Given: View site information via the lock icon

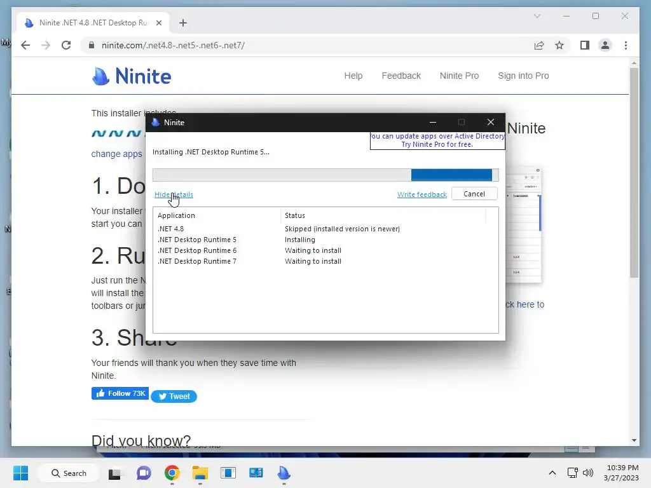Looking at the screenshot, I should click(x=92, y=45).
